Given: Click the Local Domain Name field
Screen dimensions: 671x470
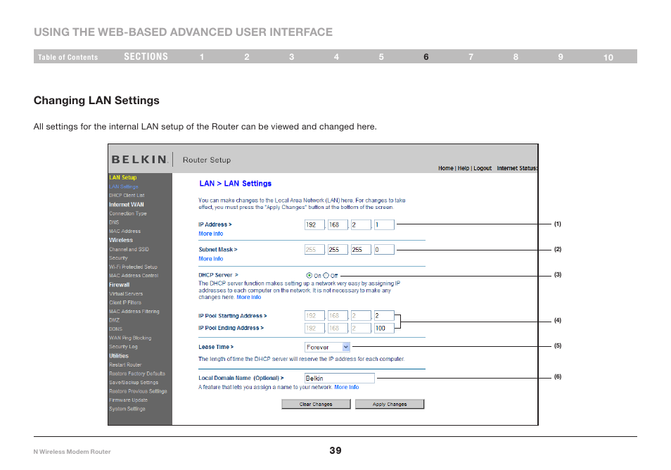Looking at the screenshot, I should pos(339,378).
